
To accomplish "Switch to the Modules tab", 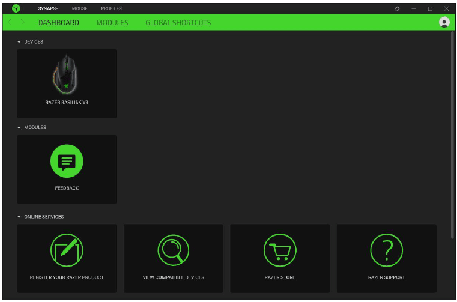I will [112, 23].
